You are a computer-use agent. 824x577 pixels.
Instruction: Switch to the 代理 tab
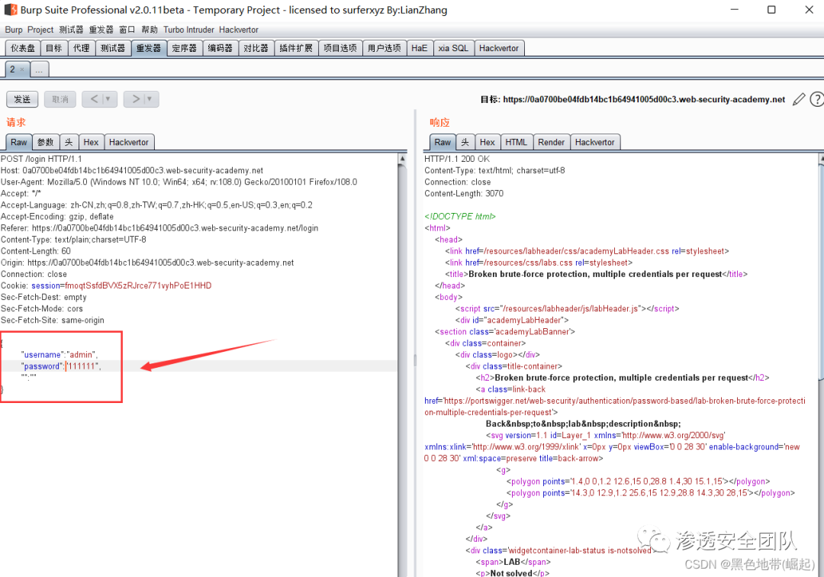pyautogui.click(x=82, y=48)
